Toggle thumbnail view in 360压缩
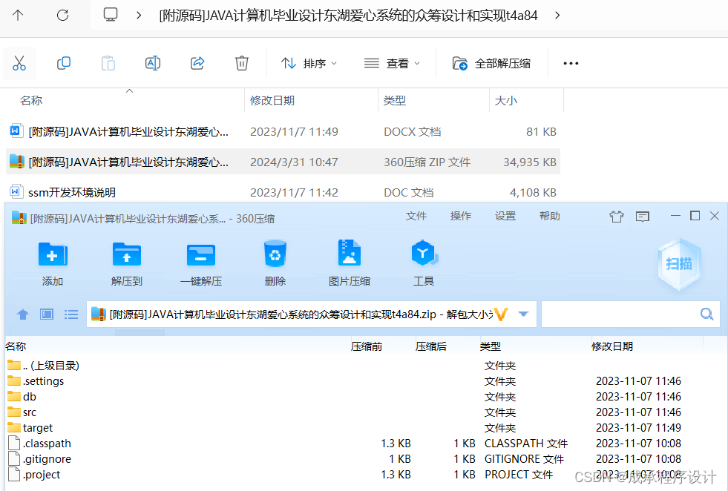Viewport: 728px width, 491px height. point(46,314)
